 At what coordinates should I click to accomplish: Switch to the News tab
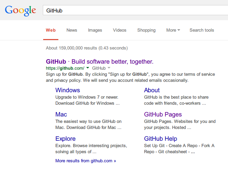[72, 30]
